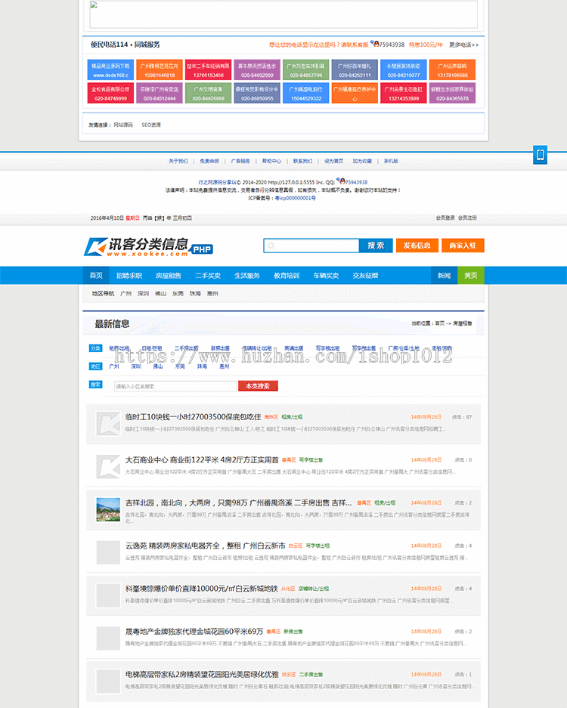Click the orange 发布信息 button
This screenshot has height=708, width=567.
tap(417, 246)
